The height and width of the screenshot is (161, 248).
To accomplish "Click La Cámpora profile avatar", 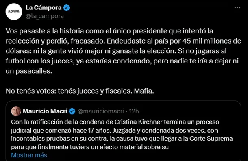I will click(x=14, y=12).
